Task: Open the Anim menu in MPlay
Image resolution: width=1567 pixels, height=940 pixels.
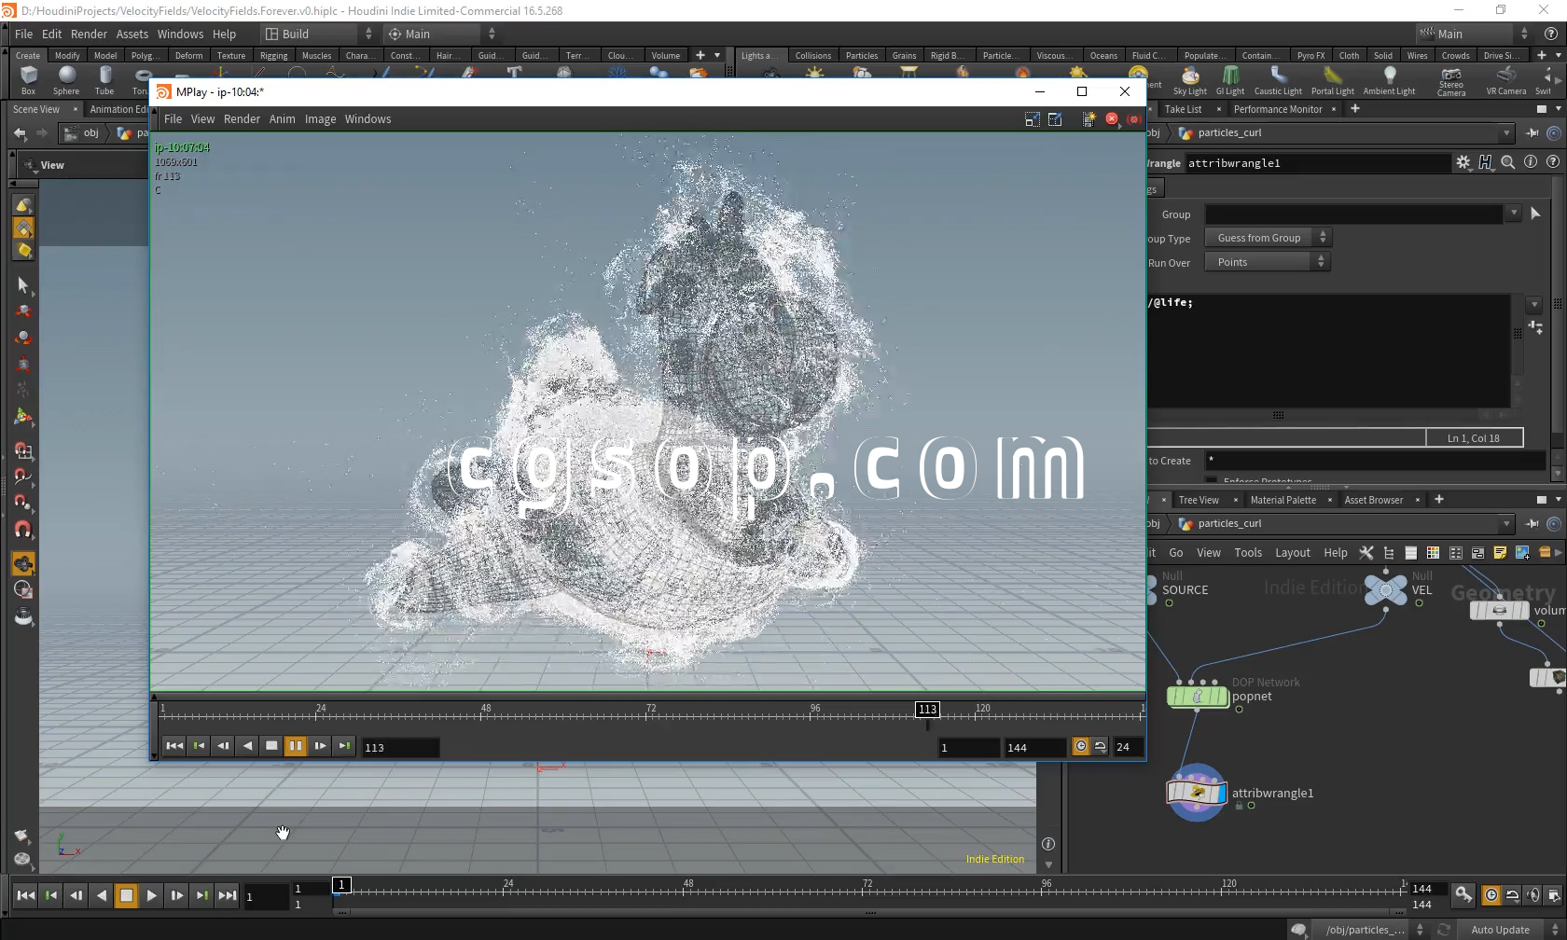Action: pyautogui.click(x=282, y=118)
